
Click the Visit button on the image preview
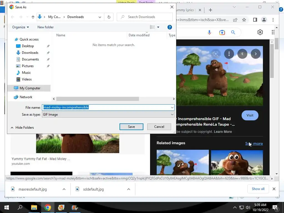coord(250,115)
